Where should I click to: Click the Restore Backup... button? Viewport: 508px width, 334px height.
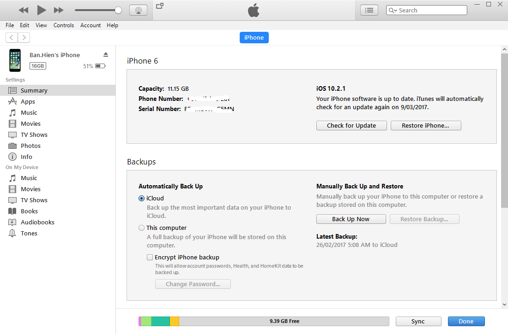424,219
